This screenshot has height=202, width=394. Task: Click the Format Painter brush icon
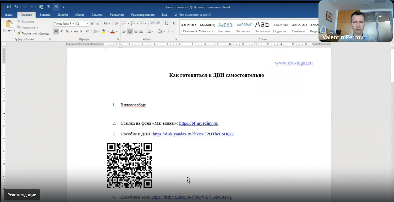pyautogui.click(x=19, y=33)
